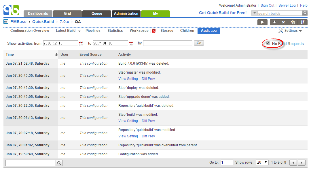311x170 pixels.
Task: Navigate to 7.0.x breadcrumb
Action: coord(65,22)
